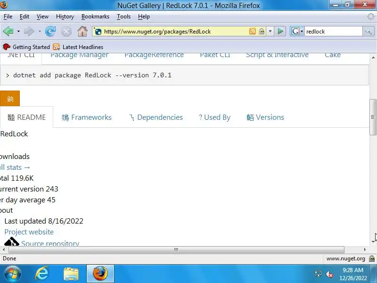Open the Help menu

coord(144,17)
